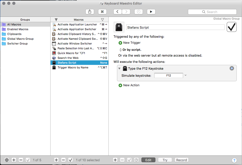Image resolution: width=242 pixels, height=165 pixels.
Task: Open help with the question mark
Action: pyautogui.click(x=234, y=160)
